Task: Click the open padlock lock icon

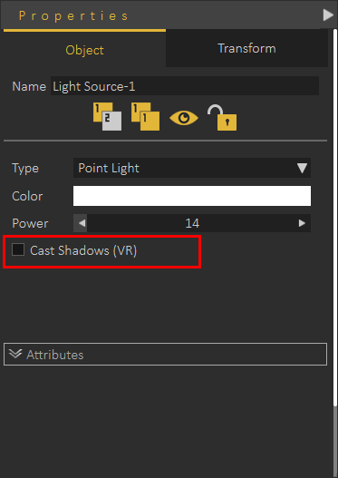Action: (222, 118)
